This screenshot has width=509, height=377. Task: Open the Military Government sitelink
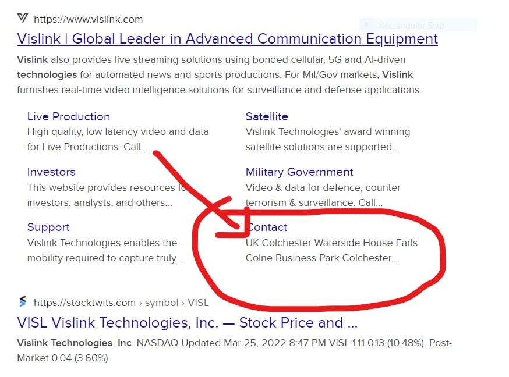point(299,172)
